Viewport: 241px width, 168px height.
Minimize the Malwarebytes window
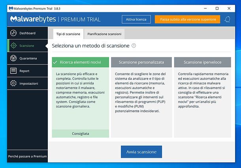tap(205, 8)
